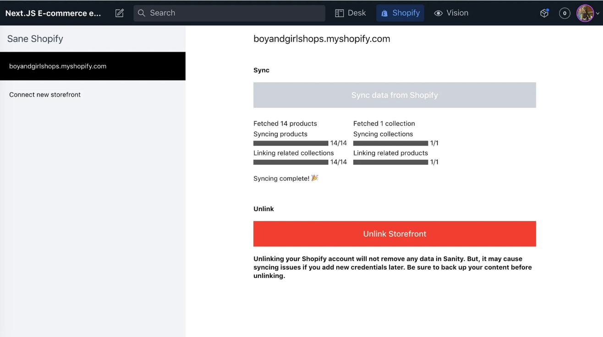Click the Linking related collections progress bar
This screenshot has height=337, width=603.
pyautogui.click(x=291, y=162)
